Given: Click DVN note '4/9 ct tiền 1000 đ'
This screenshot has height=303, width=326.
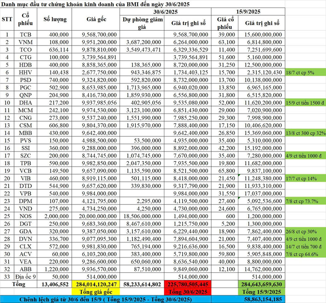Looking at the screenshot, I should pos(306,239).
